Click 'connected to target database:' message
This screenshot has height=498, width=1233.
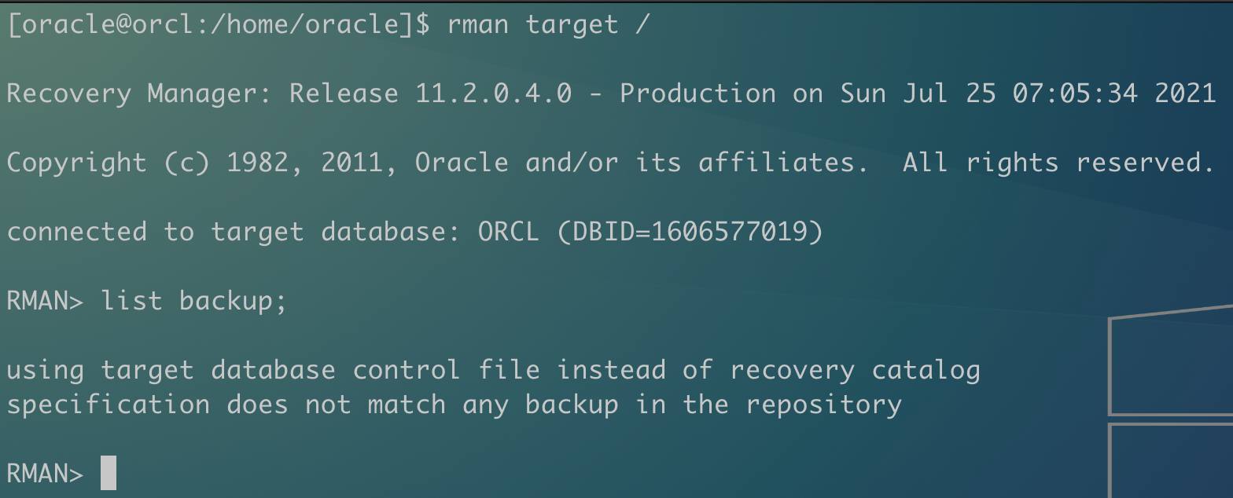click(x=234, y=232)
